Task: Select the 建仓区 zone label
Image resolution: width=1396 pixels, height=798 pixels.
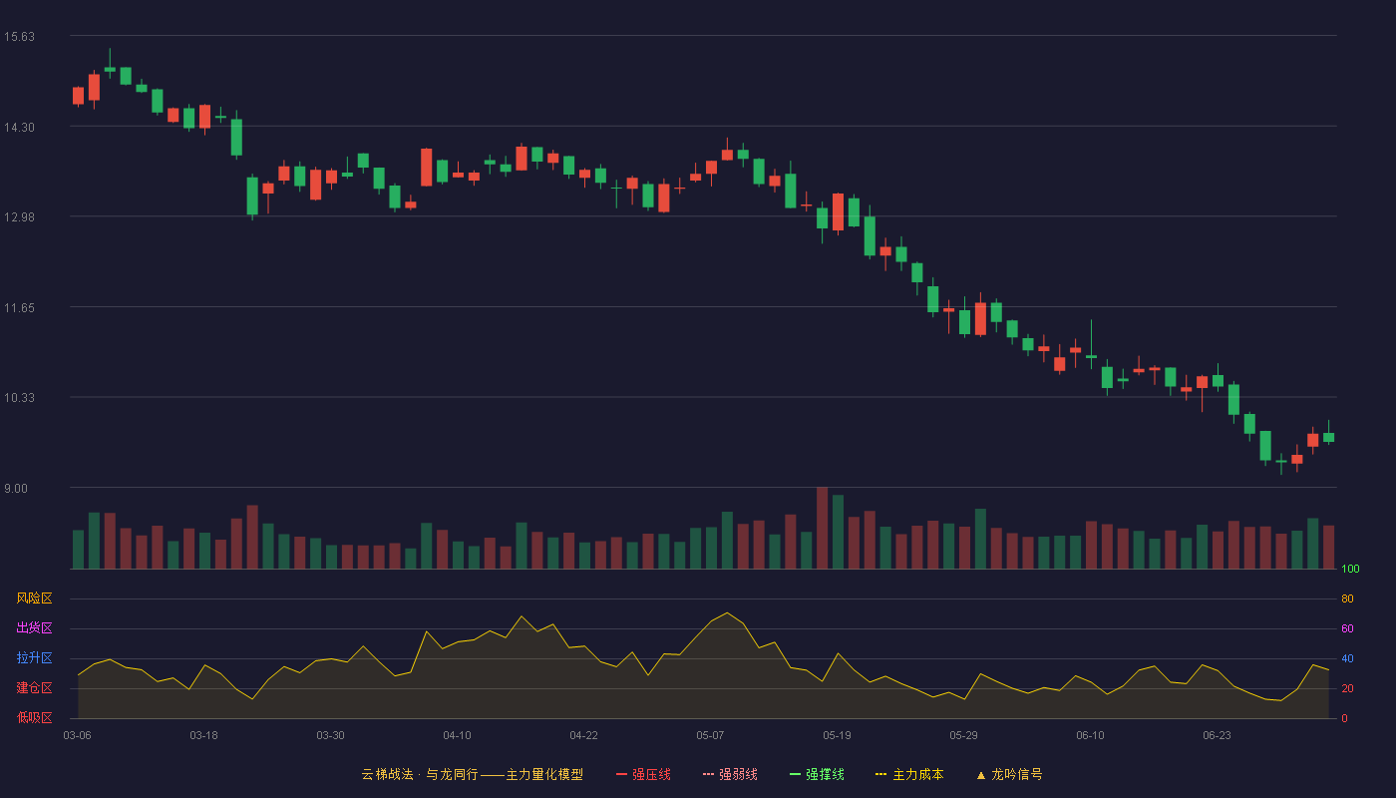Action: pyautogui.click(x=34, y=688)
